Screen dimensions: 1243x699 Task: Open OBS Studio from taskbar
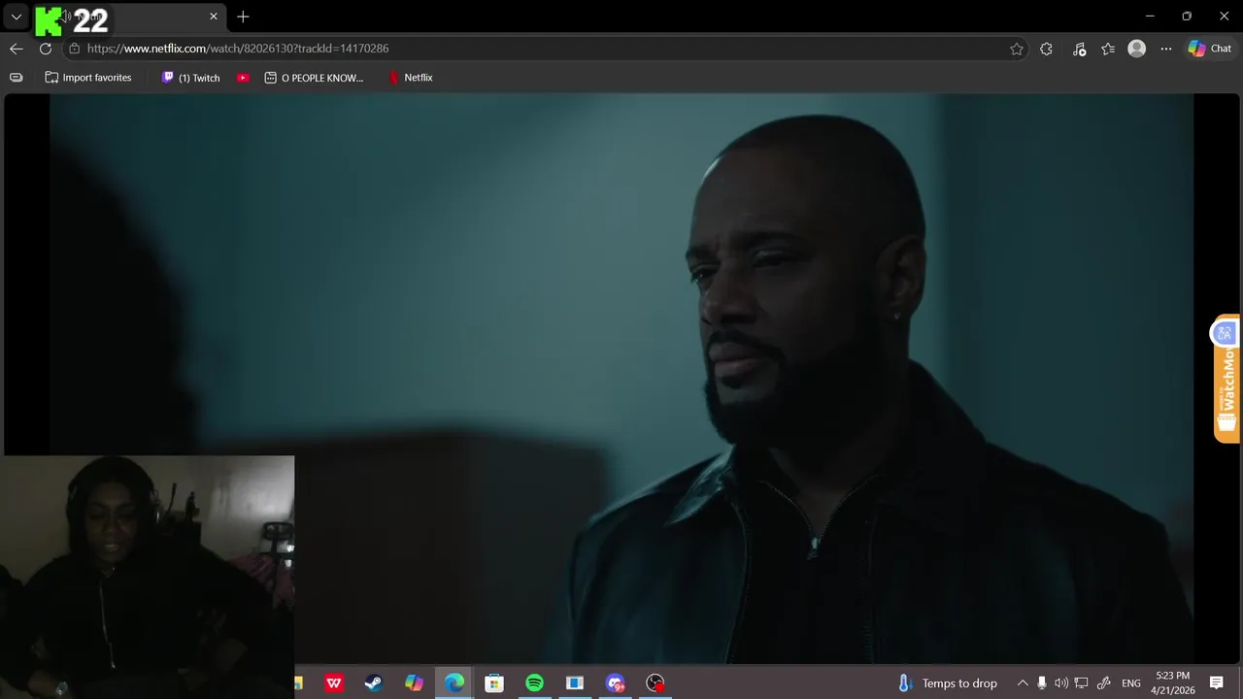tap(655, 683)
